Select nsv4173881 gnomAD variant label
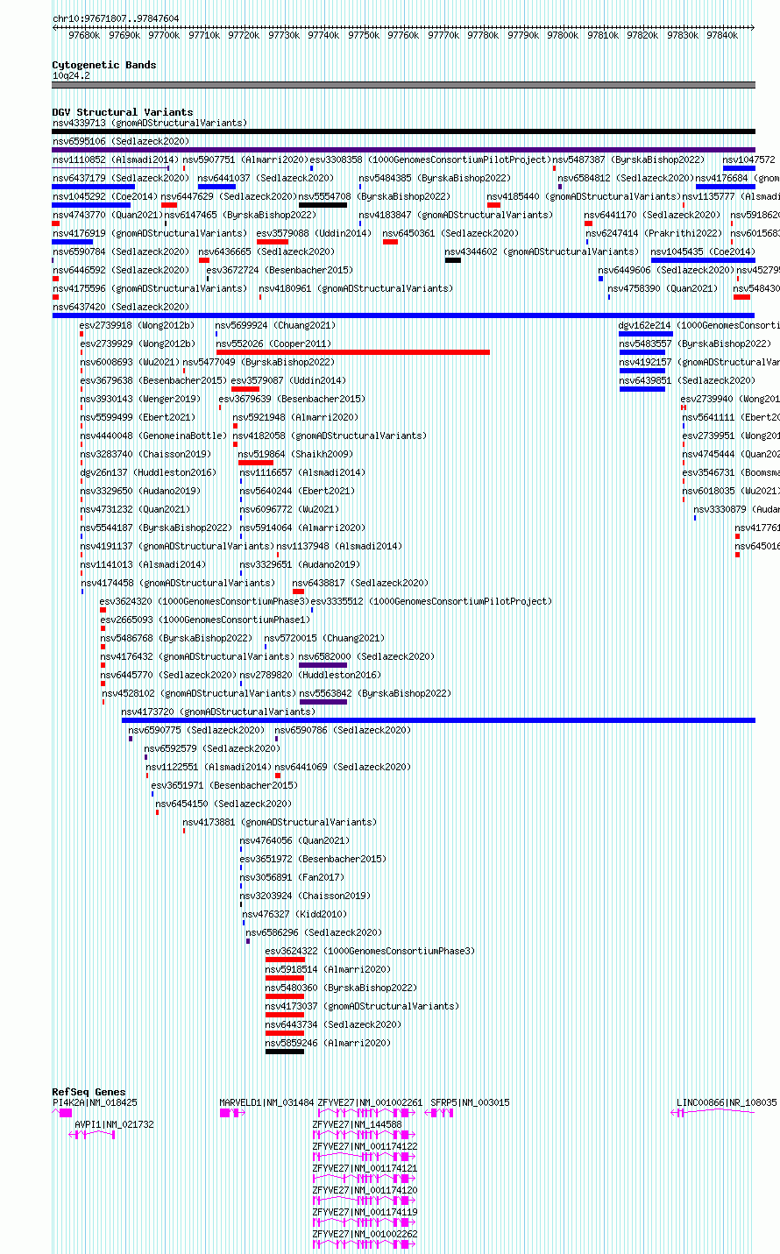This screenshot has width=780, height=1254. [x=280, y=822]
